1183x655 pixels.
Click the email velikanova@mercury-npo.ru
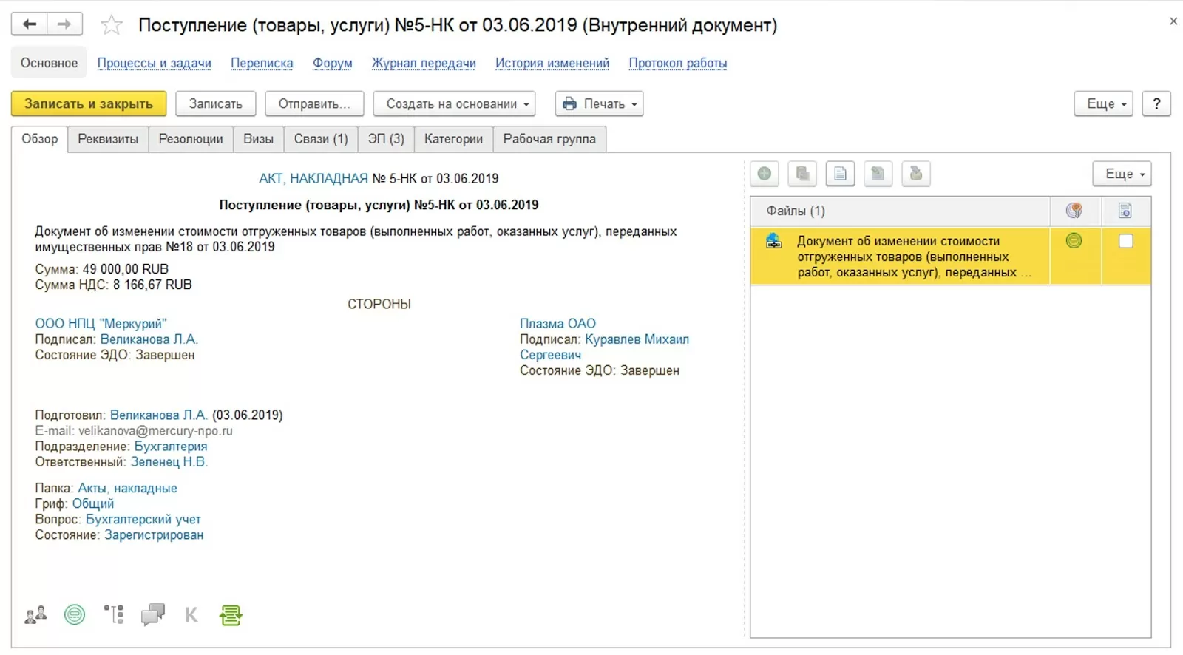(155, 430)
